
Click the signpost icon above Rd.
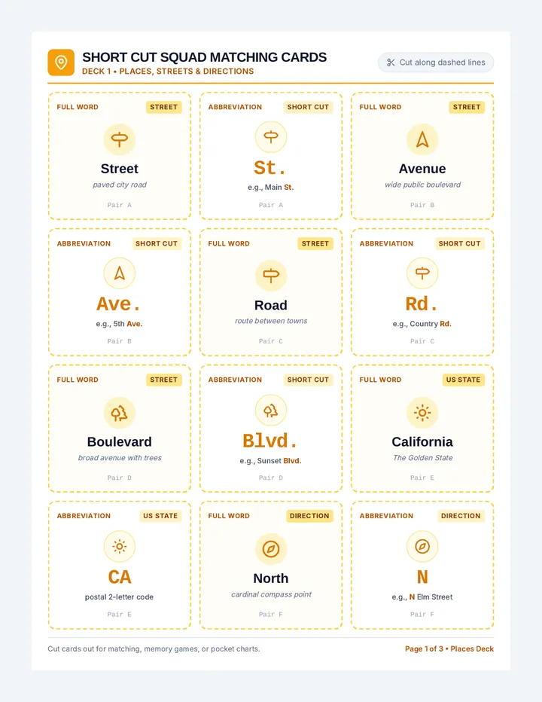click(x=422, y=273)
